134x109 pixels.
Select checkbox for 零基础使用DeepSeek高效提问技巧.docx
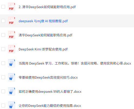3,77
